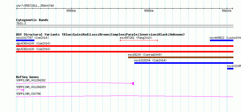Open the nsv469822 variant label

click(225, 38)
